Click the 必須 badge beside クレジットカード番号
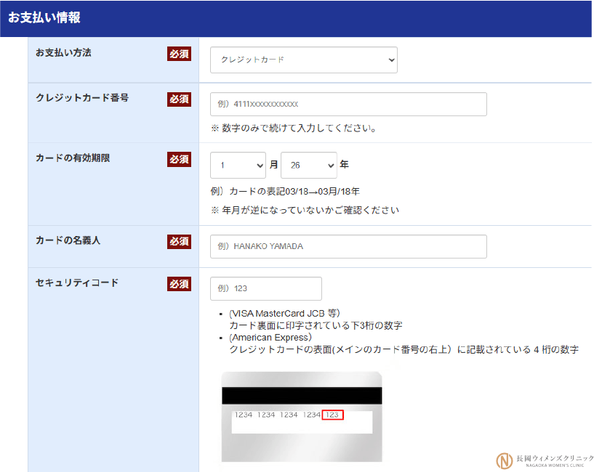Image resolution: width=594 pixels, height=472 pixels. coord(179,99)
